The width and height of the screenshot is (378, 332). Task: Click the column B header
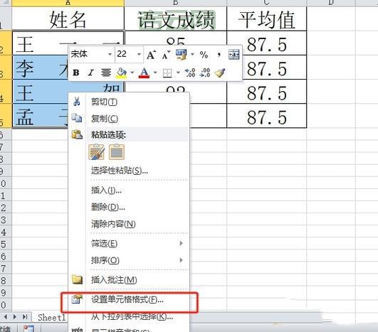176,3
